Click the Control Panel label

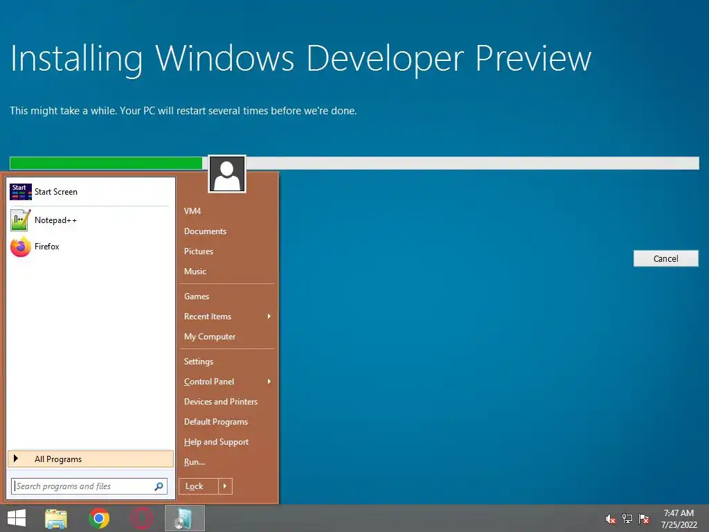coord(209,382)
